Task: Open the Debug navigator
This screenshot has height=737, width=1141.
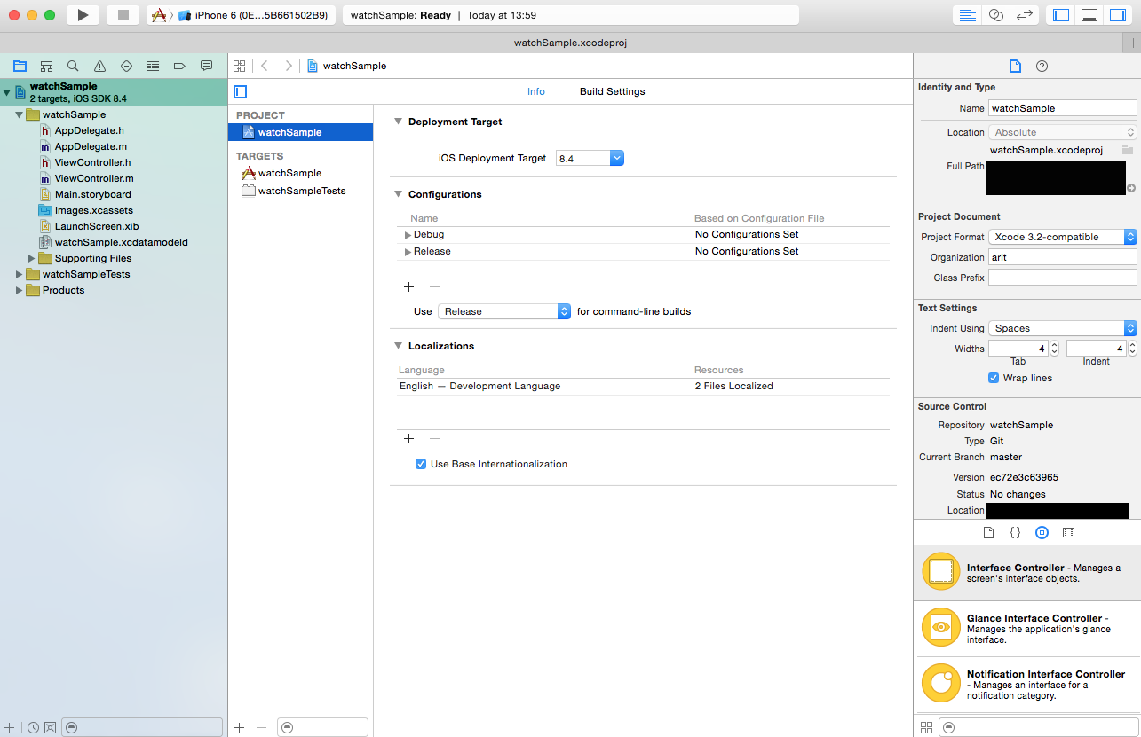Action: (x=153, y=66)
